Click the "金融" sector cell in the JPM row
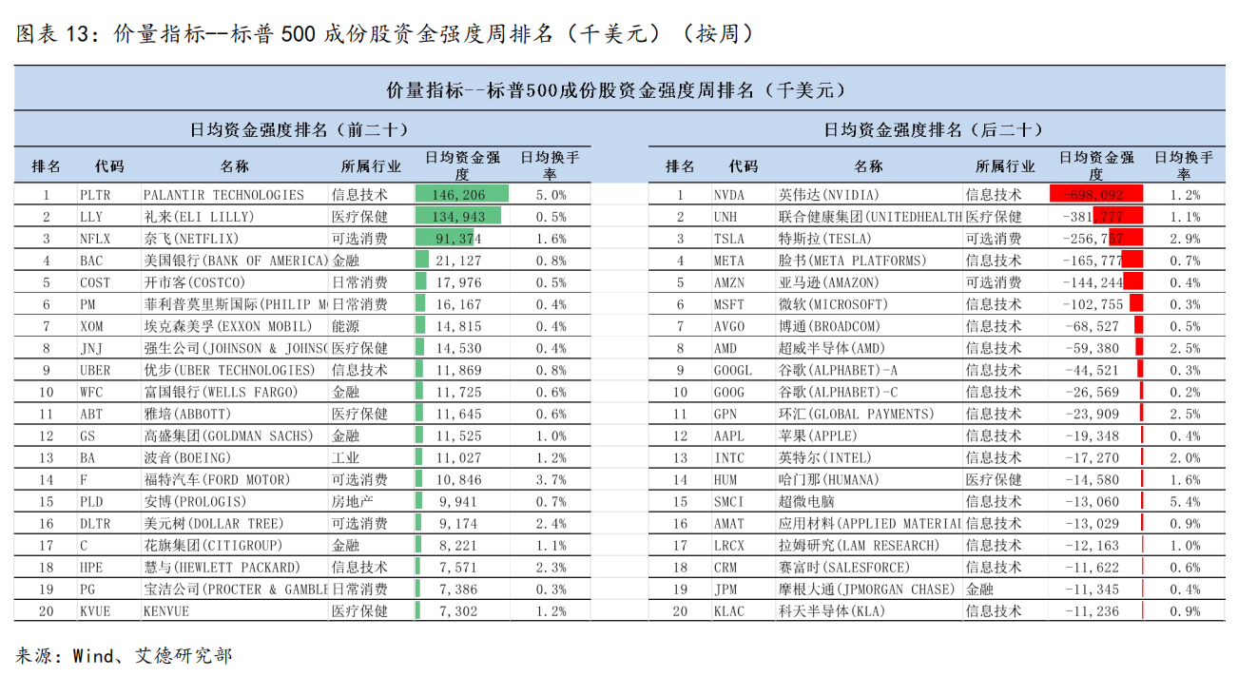1238x677 pixels. pos(979,589)
